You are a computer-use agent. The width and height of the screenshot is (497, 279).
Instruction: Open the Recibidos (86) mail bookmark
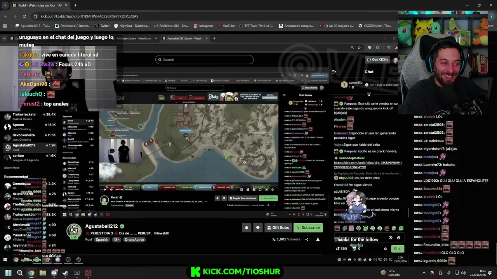[171, 26]
